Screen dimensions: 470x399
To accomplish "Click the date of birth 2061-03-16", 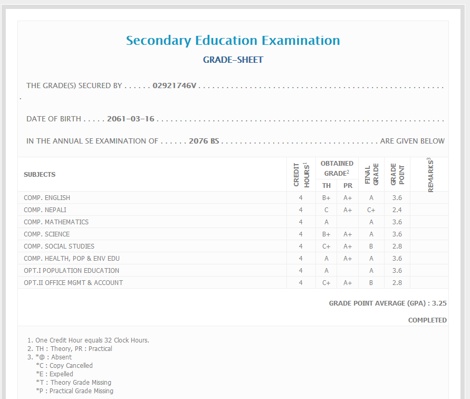I will (130, 119).
